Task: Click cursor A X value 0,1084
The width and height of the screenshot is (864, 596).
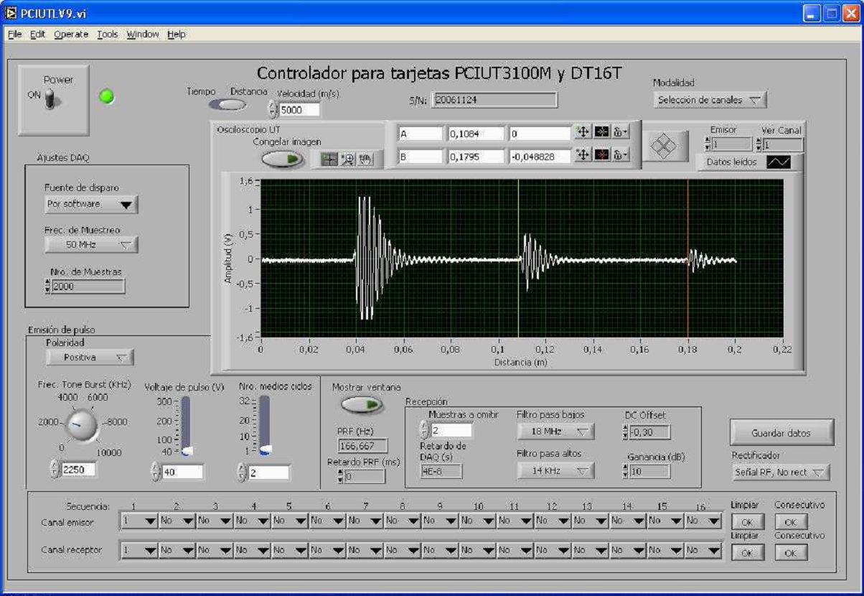Action: [x=476, y=133]
